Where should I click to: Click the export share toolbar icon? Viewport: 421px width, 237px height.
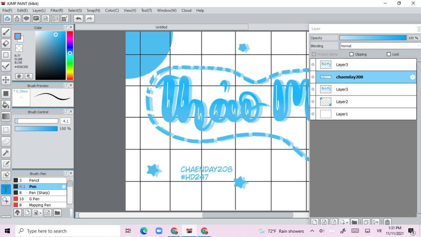17,19
